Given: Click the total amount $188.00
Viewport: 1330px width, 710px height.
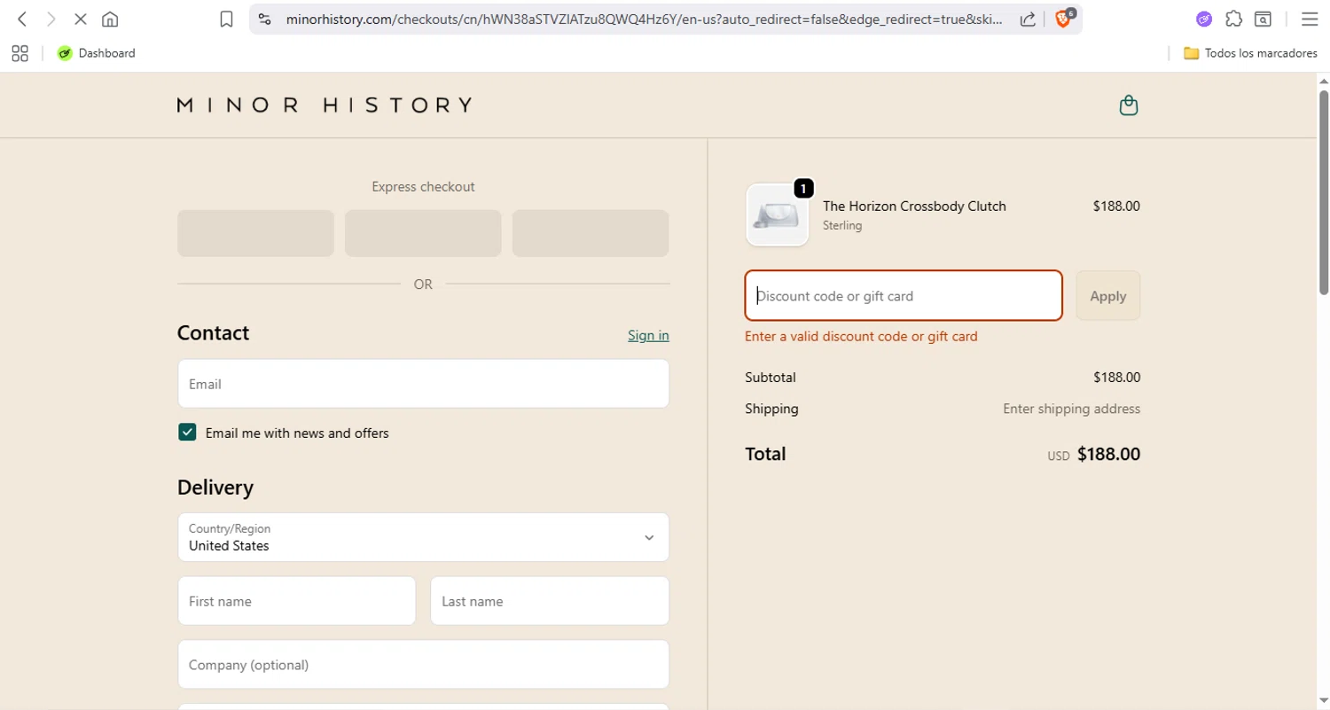Looking at the screenshot, I should [1108, 455].
